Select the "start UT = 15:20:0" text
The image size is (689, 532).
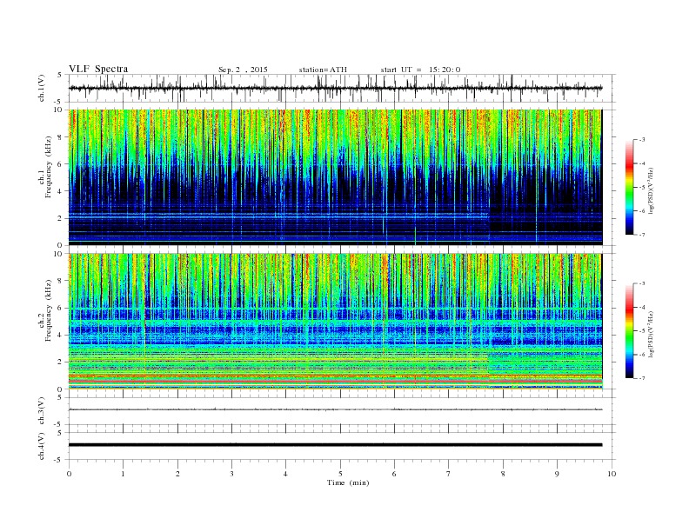420,70
